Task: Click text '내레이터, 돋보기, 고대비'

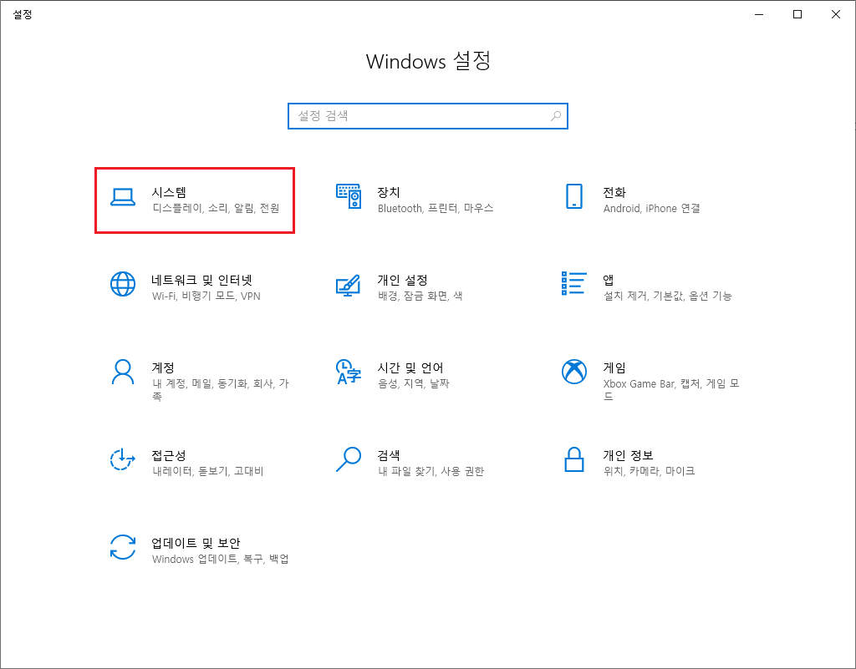Action: pyautogui.click(x=207, y=472)
